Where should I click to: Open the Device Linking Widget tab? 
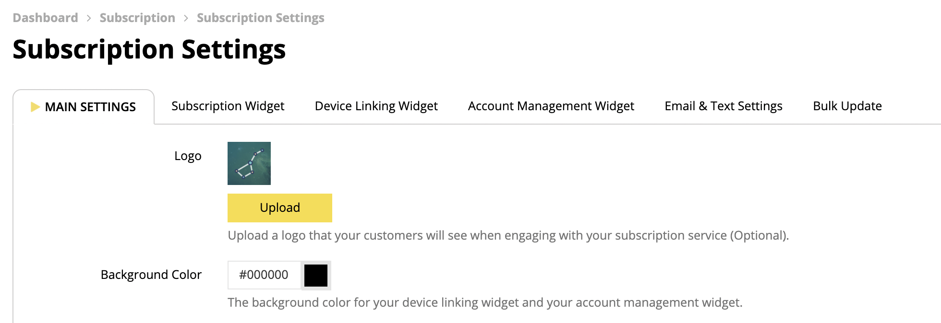click(x=376, y=106)
